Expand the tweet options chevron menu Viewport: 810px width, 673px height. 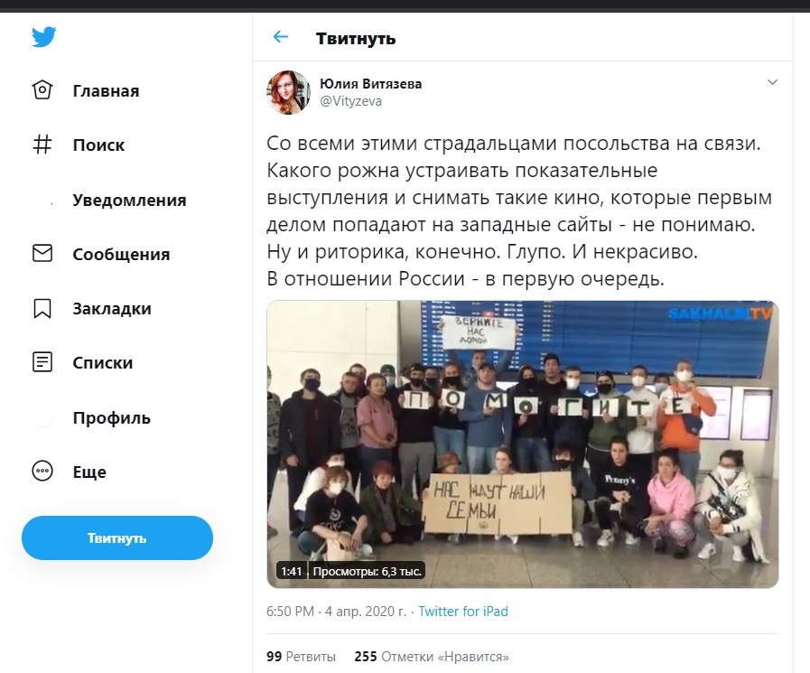pos(772,81)
